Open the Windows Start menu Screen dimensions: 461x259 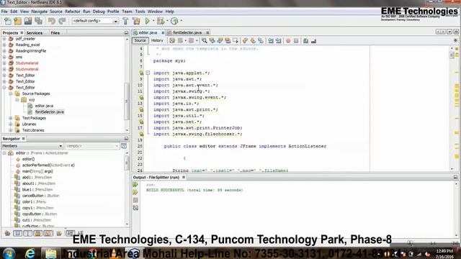(x=9, y=253)
